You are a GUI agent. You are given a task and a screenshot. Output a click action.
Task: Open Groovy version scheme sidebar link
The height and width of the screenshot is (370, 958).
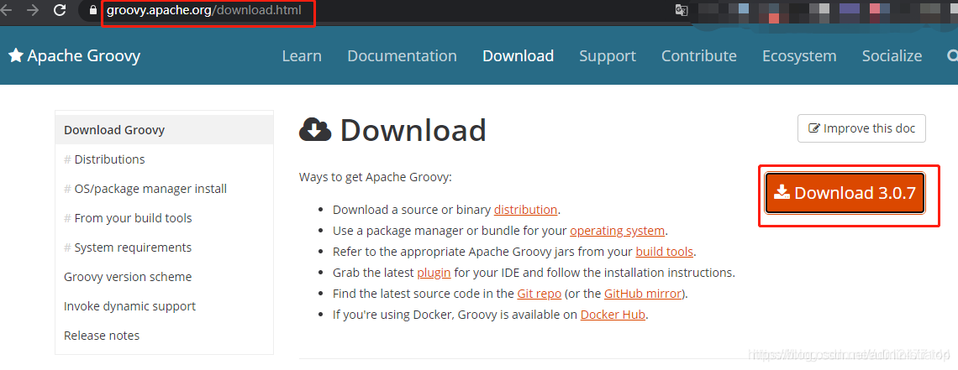point(128,277)
